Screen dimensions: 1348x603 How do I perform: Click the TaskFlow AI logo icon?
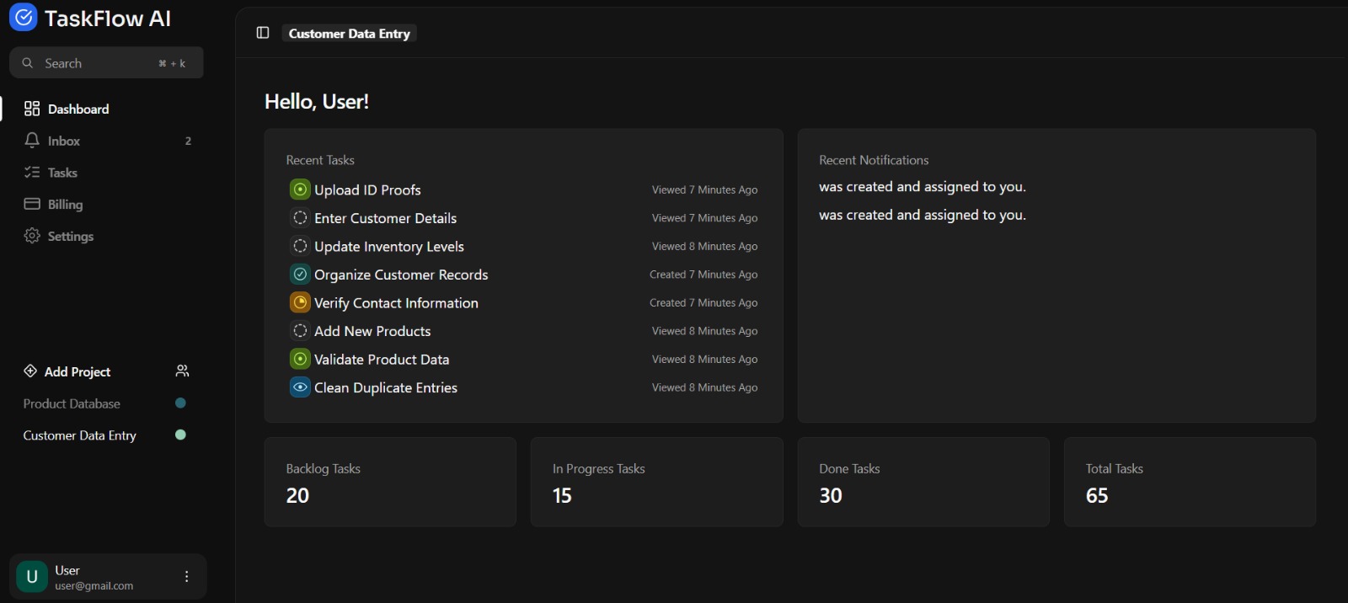pos(23,18)
